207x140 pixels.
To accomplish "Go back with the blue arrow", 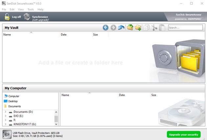I will click(105, 28).
